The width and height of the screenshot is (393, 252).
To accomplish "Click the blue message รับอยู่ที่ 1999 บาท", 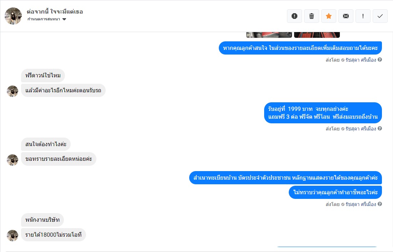I will point(323,113).
